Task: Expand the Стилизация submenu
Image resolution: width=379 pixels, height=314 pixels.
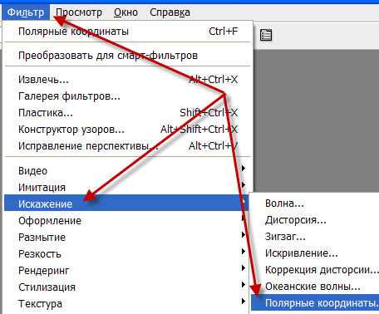Action: coord(126,287)
